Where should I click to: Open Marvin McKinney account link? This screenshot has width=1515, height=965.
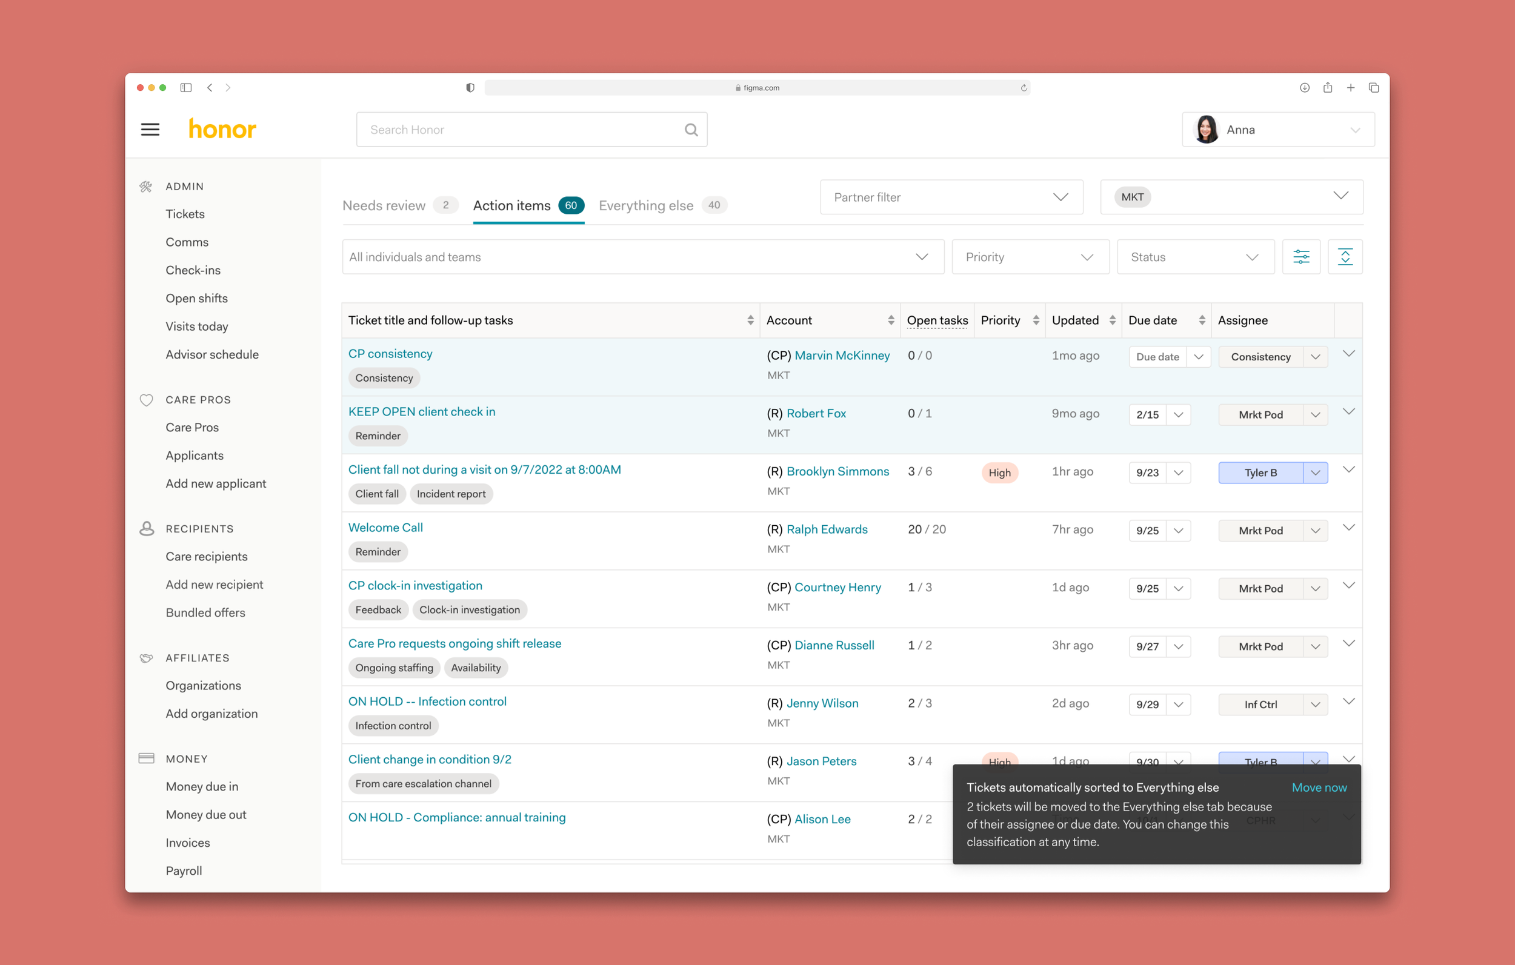click(x=842, y=355)
